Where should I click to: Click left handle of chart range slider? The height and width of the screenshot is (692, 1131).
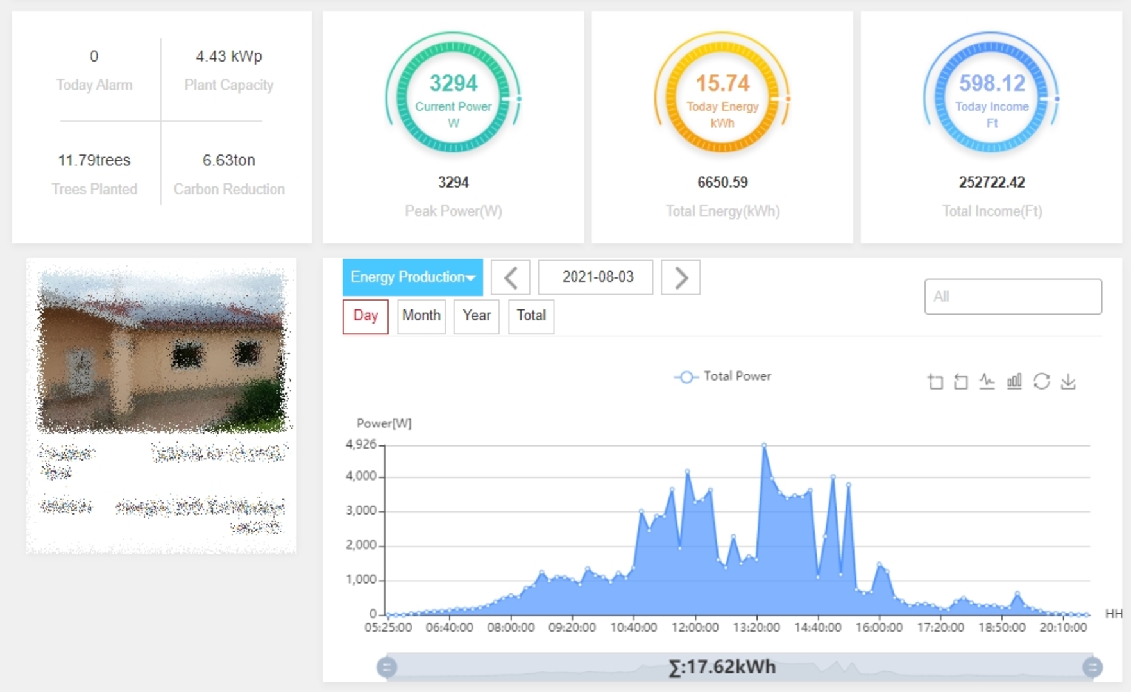387,668
